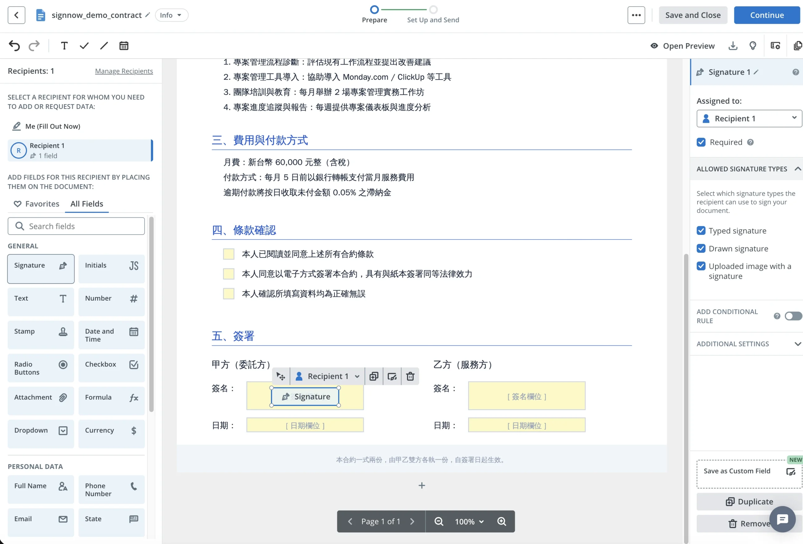Disable the Typed signature checkbox

(x=701, y=231)
